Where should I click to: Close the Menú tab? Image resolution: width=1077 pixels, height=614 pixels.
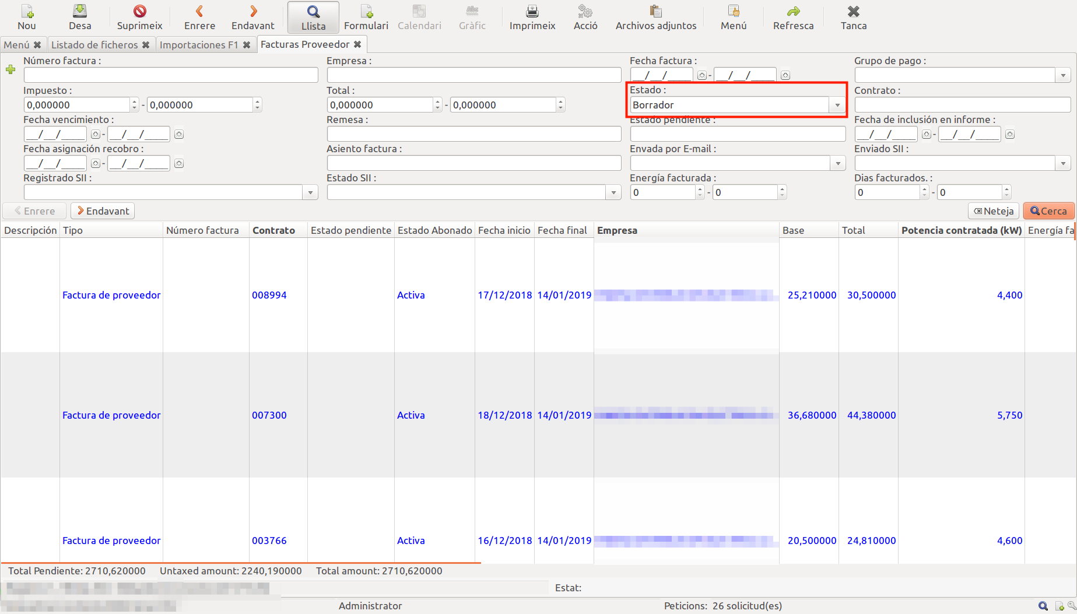(x=37, y=45)
